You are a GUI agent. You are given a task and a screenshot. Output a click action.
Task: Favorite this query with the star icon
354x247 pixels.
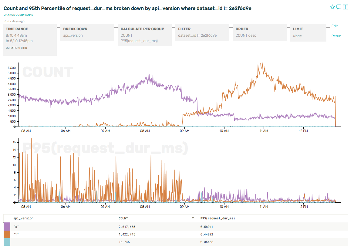click(332, 7)
